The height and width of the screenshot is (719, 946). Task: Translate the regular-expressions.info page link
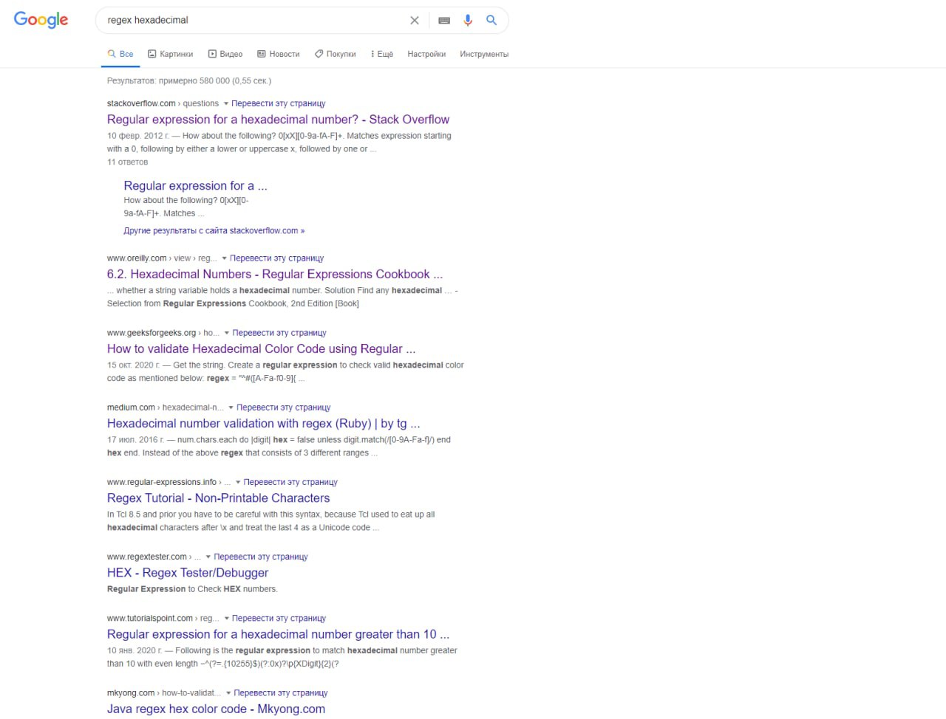tap(290, 482)
